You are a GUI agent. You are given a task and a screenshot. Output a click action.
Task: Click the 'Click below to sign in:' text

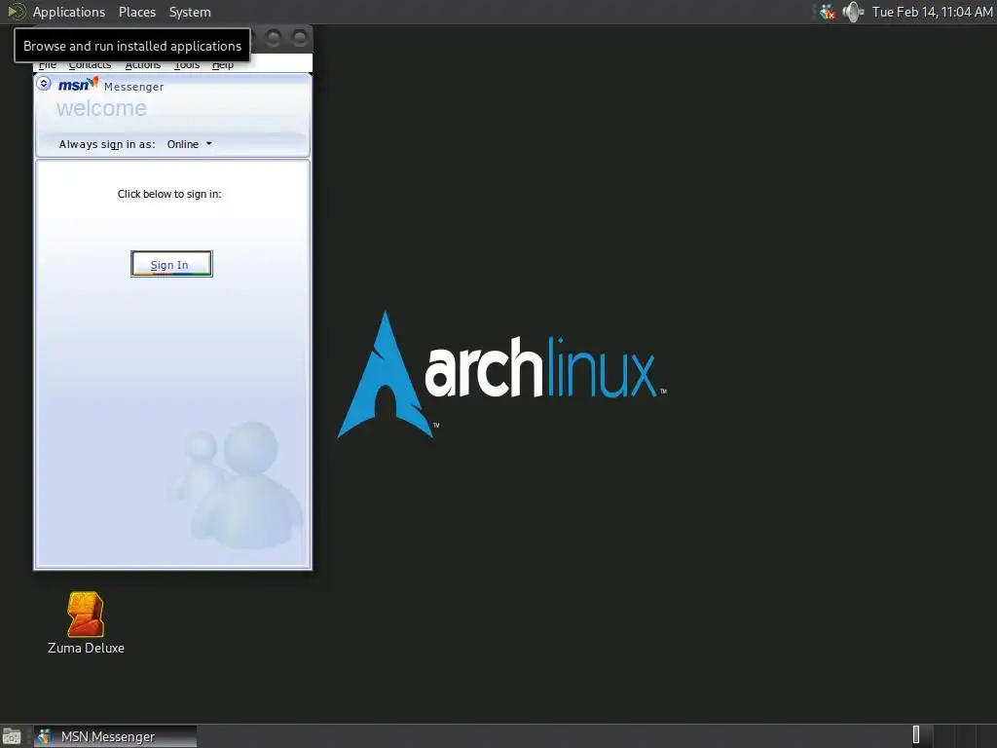pyautogui.click(x=169, y=194)
